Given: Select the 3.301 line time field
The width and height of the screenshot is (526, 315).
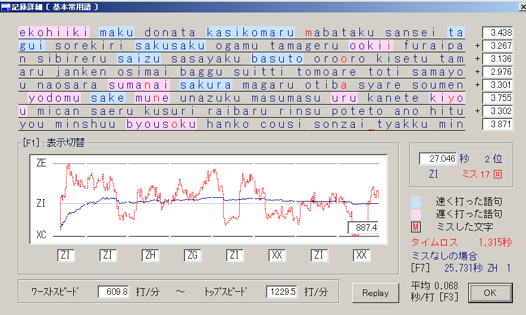Looking at the screenshot, I should 497,85.
